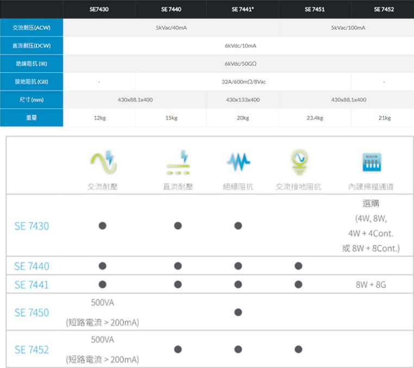This screenshot has width=414, height=368.
Task: Click the 內建掃描通道 column label
Action: click(371, 186)
